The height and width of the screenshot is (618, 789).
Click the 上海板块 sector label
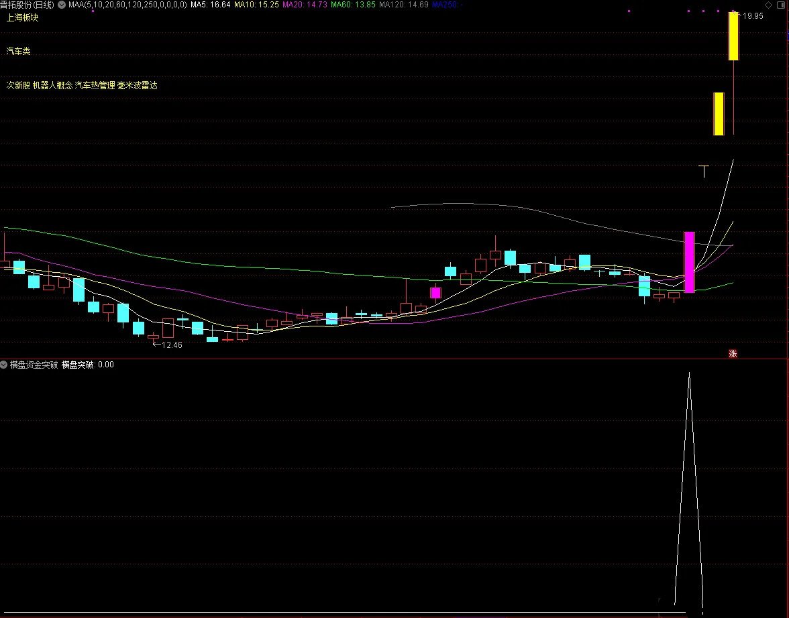tap(22, 17)
